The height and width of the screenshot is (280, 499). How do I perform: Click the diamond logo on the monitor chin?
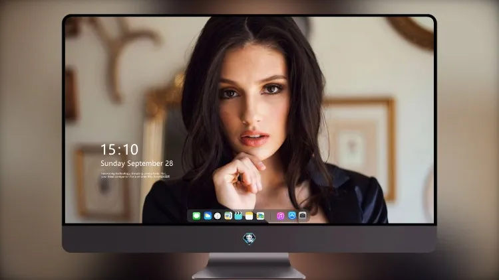point(249,239)
